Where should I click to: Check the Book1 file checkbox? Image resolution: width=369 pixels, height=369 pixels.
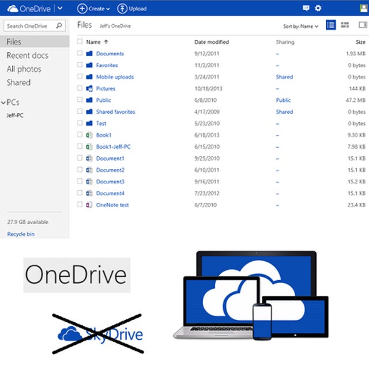click(x=80, y=134)
